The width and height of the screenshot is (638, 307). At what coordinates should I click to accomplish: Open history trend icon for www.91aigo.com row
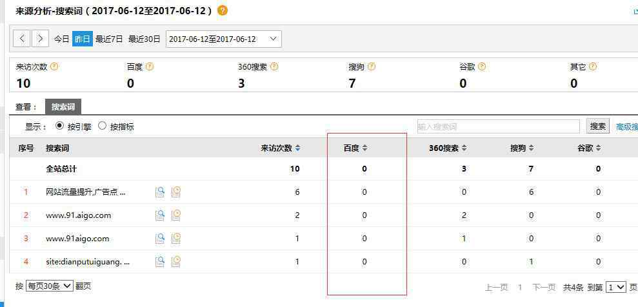(175, 238)
